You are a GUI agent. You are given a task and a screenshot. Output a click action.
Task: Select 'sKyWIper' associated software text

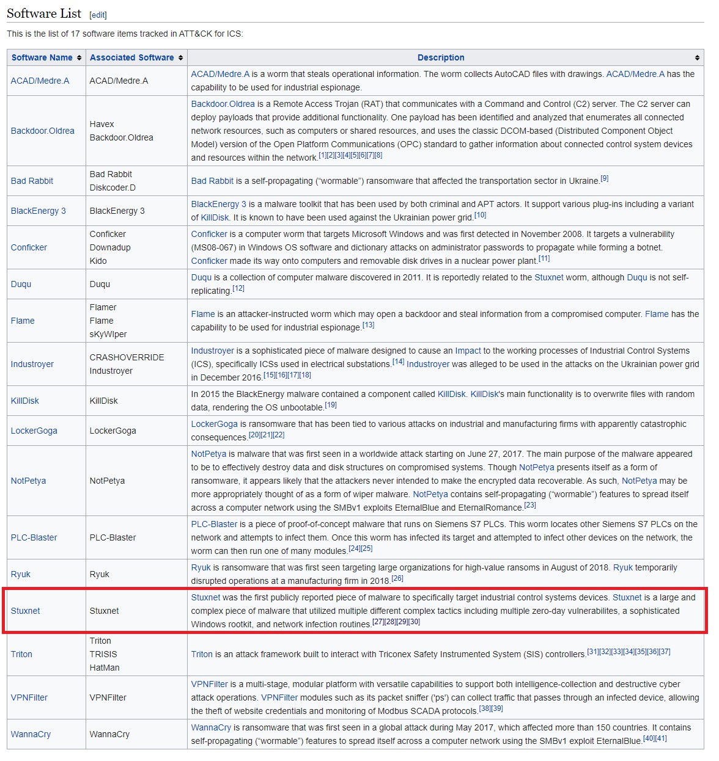click(108, 334)
